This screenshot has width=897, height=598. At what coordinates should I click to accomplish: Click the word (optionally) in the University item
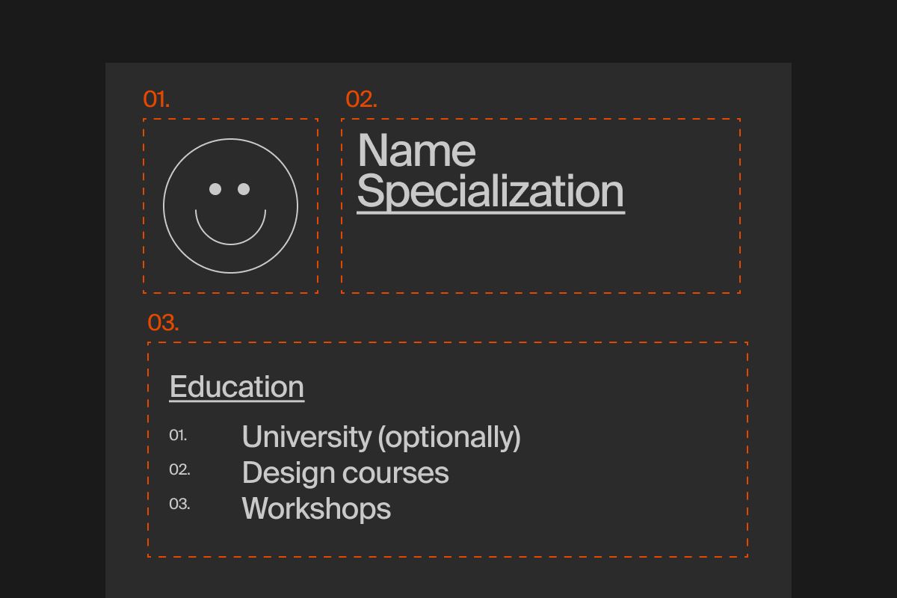click(449, 437)
